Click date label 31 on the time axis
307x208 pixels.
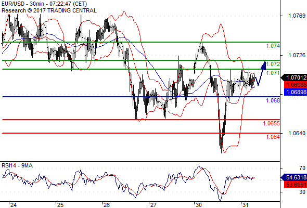245,205
